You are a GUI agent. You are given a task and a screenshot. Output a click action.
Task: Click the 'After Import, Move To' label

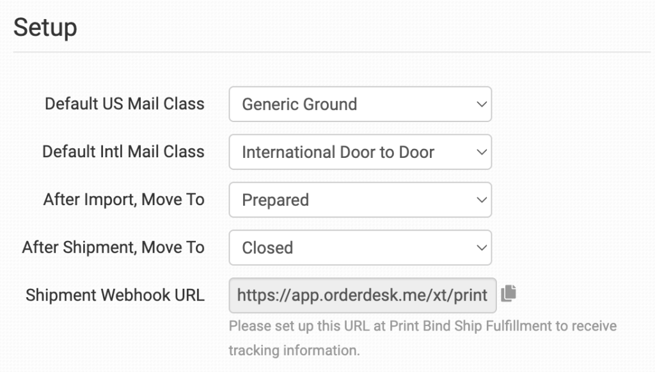(x=124, y=199)
